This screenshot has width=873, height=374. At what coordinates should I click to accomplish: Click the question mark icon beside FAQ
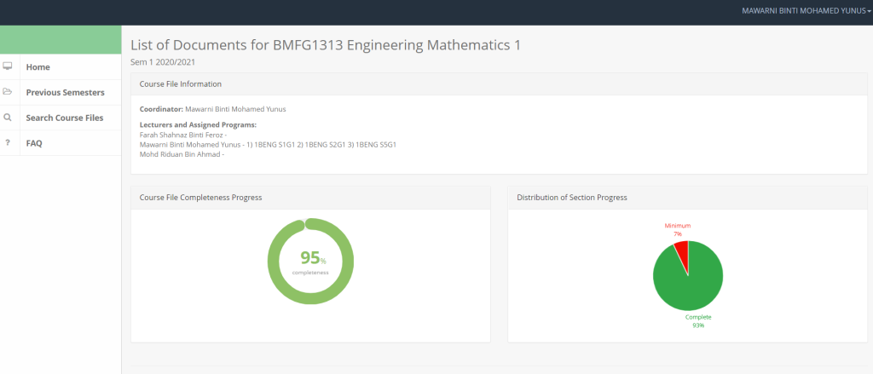coord(8,143)
